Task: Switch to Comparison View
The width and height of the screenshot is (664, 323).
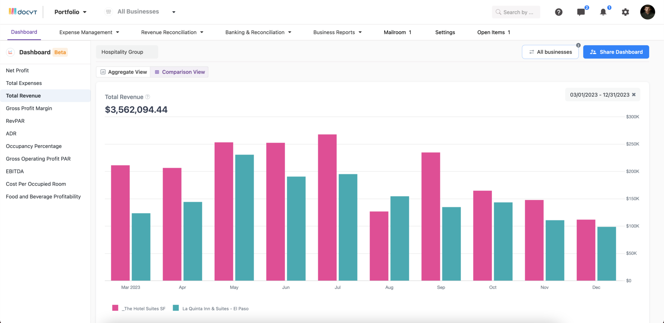Action: click(179, 72)
